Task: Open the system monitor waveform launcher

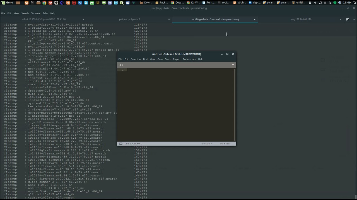Action: tap(116, 2)
